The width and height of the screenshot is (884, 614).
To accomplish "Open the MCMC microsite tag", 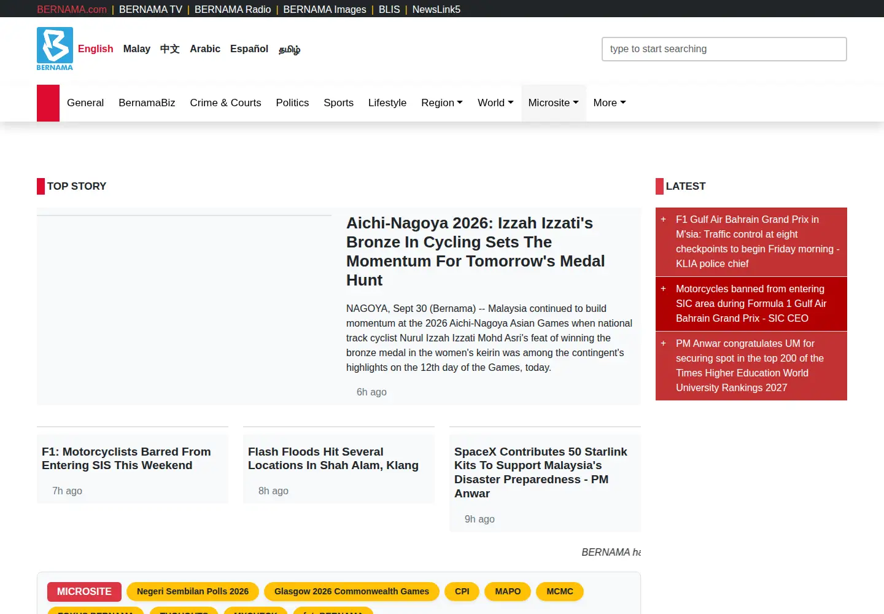I will 560,591.
